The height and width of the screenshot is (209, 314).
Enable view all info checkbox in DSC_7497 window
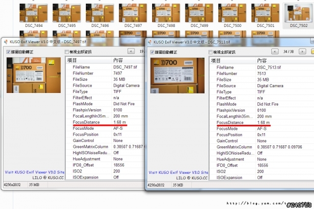coord(67,52)
